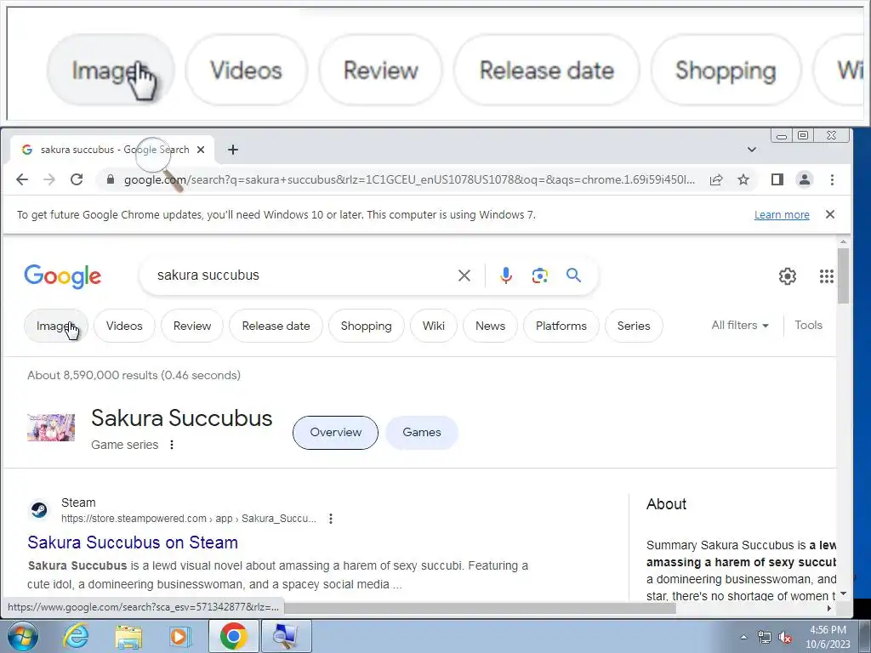Close the sakura succubus tab
This screenshot has height=653, width=871.
coord(201,150)
